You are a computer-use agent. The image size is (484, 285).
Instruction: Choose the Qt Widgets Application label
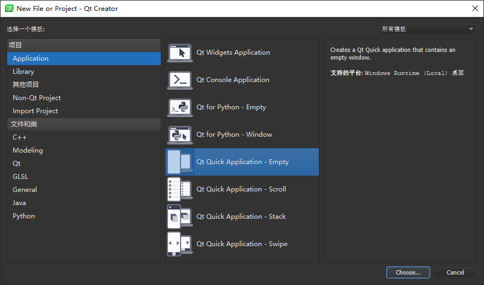[233, 53]
